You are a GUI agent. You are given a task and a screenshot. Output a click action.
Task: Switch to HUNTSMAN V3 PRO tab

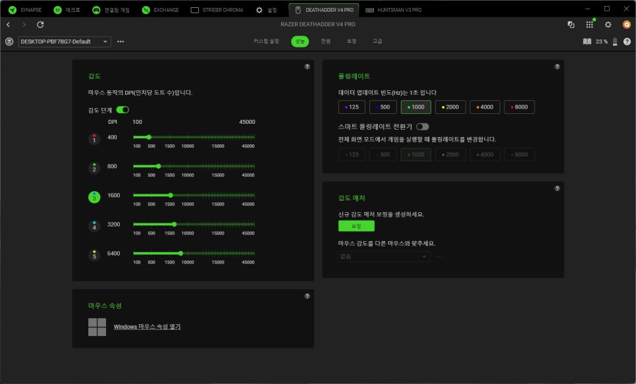(x=394, y=10)
